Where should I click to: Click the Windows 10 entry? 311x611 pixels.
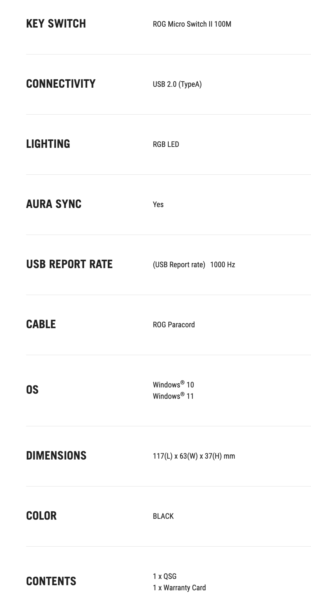tap(173, 385)
